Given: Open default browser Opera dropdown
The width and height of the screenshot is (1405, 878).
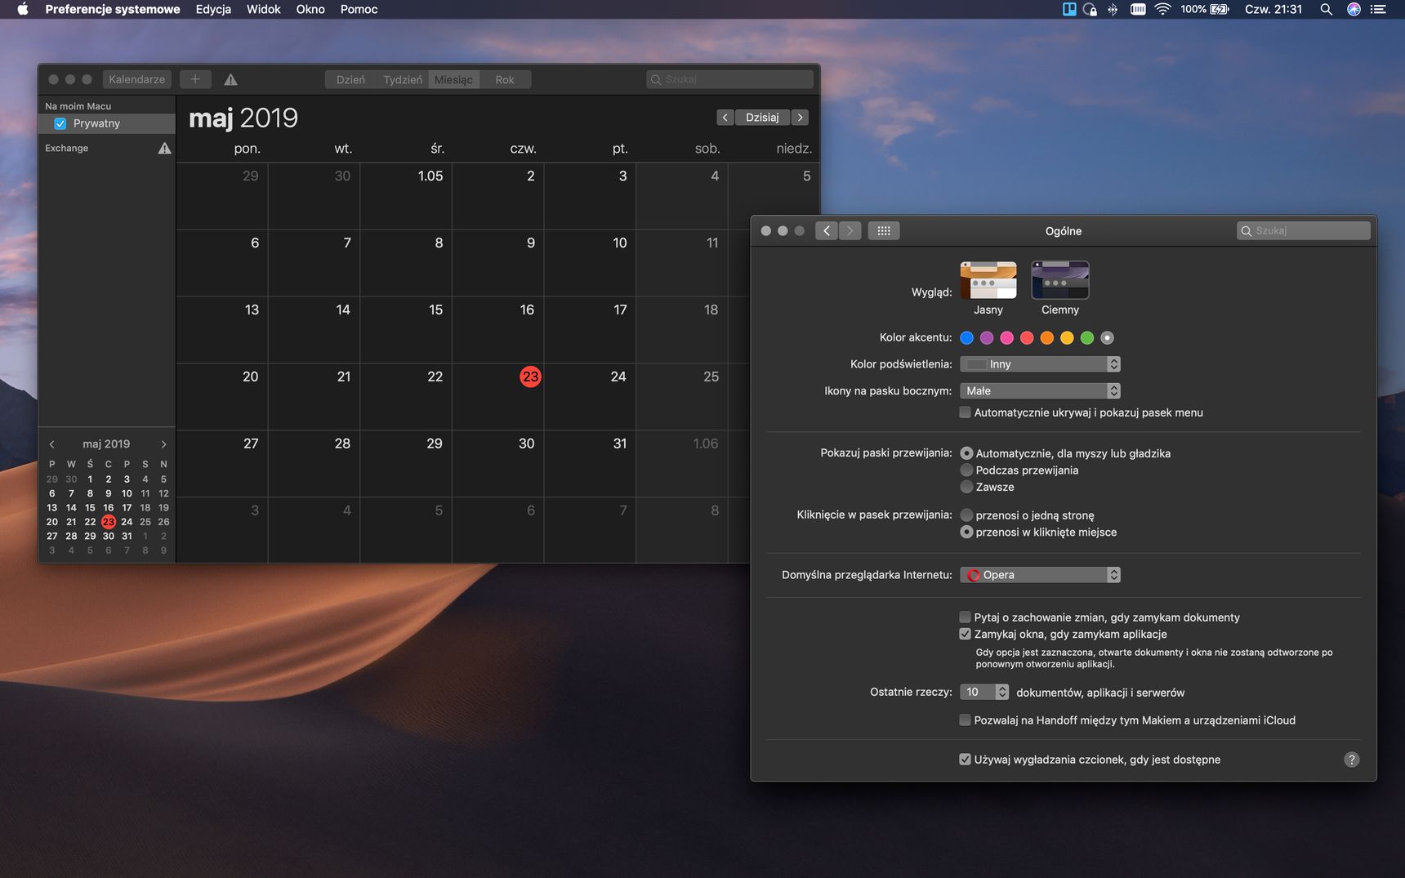Looking at the screenshot, I should pyautogui.click(x=1040, y=575).
